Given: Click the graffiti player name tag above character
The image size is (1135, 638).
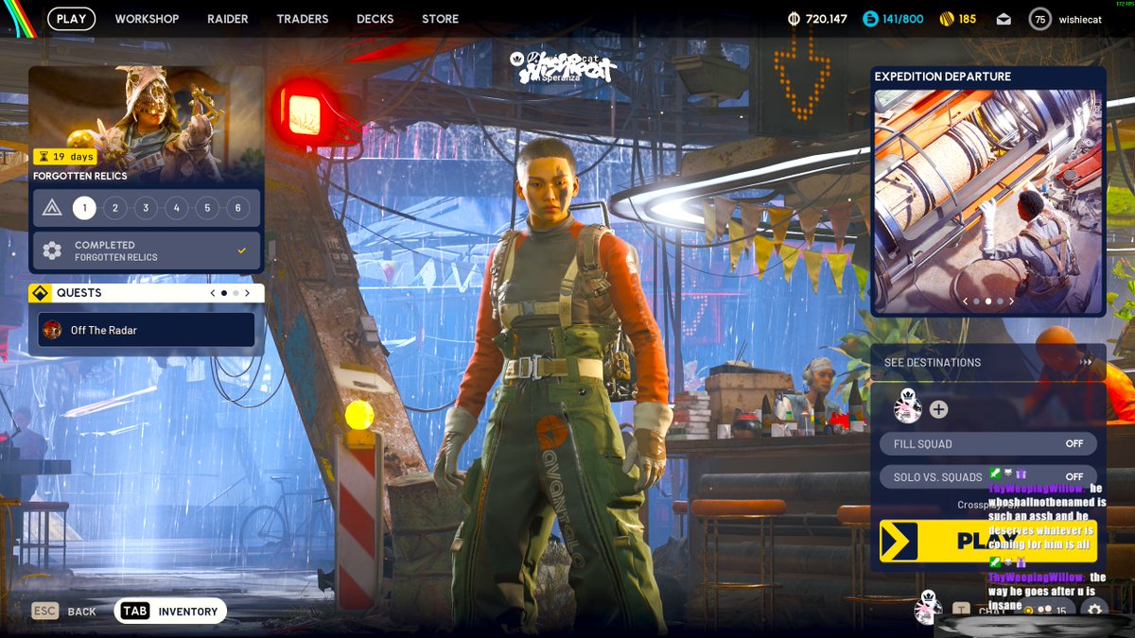Looking at the screenshot, I should pyautogui.click(x=567, y=68).
